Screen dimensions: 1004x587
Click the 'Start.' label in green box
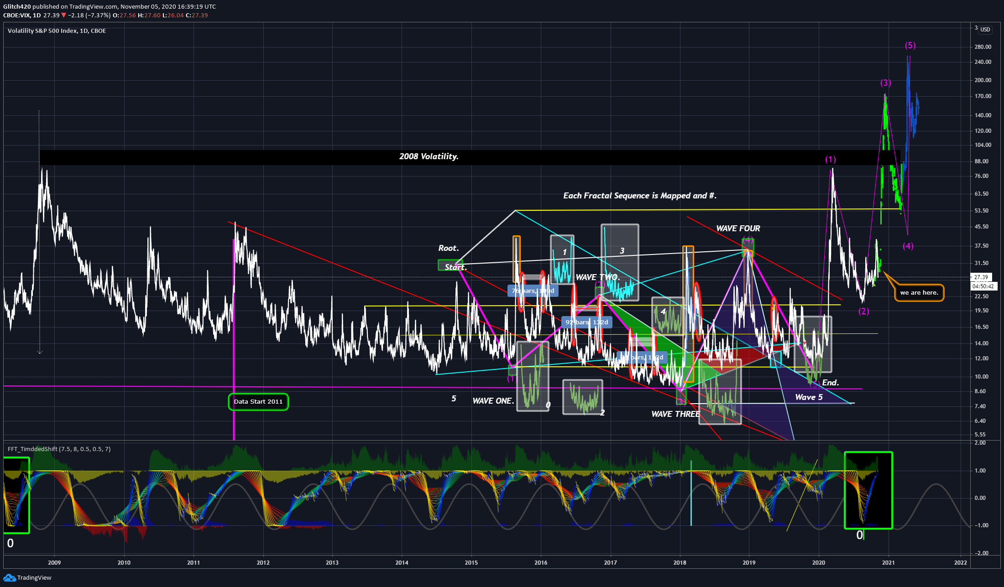tap(455, 267)
